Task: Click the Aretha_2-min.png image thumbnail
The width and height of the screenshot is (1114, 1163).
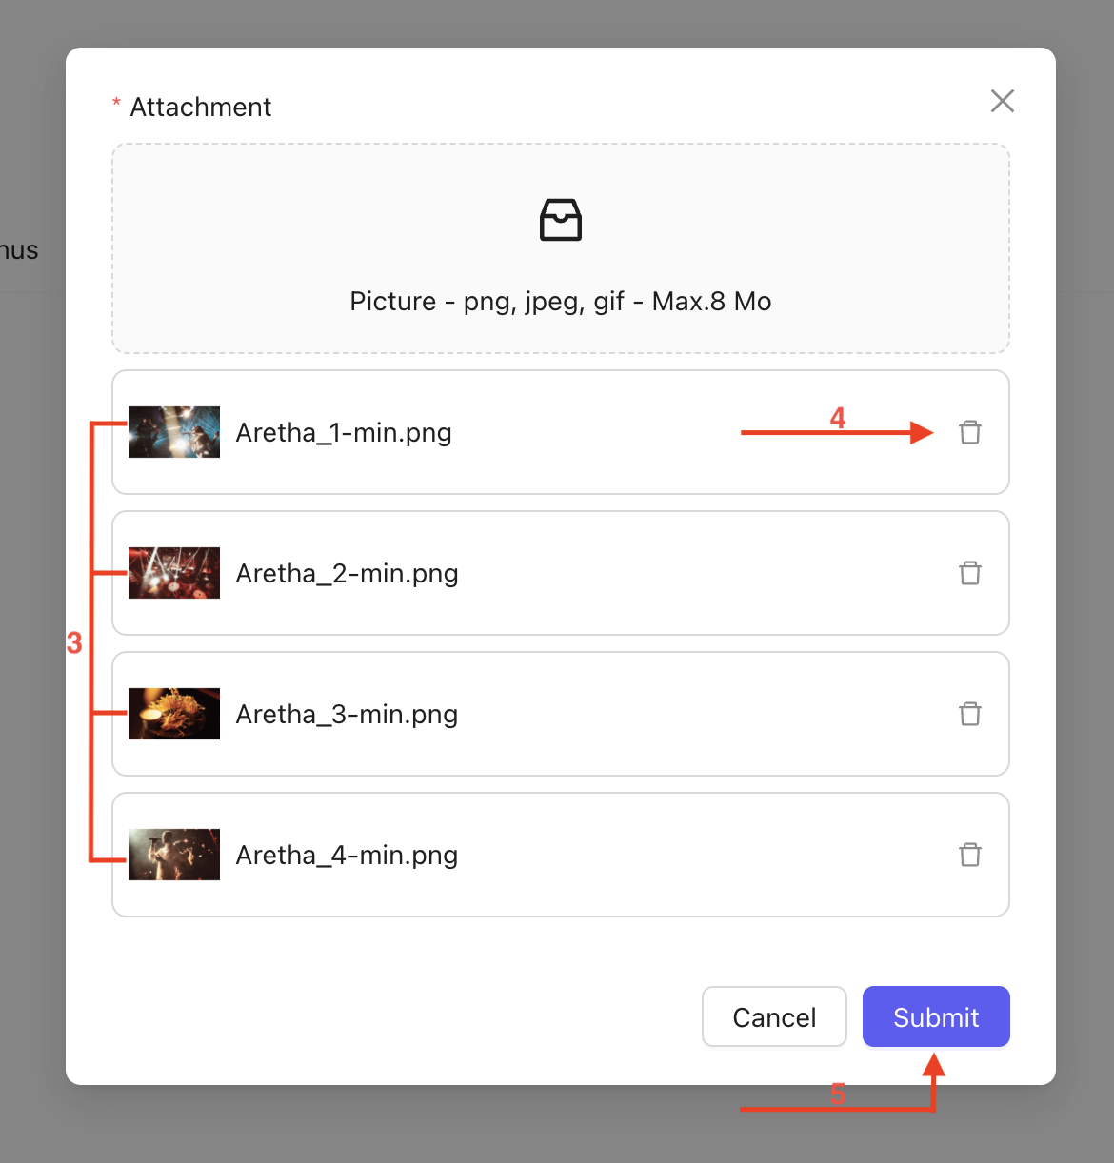Action: pyautogui.click(x=174, y=573)
